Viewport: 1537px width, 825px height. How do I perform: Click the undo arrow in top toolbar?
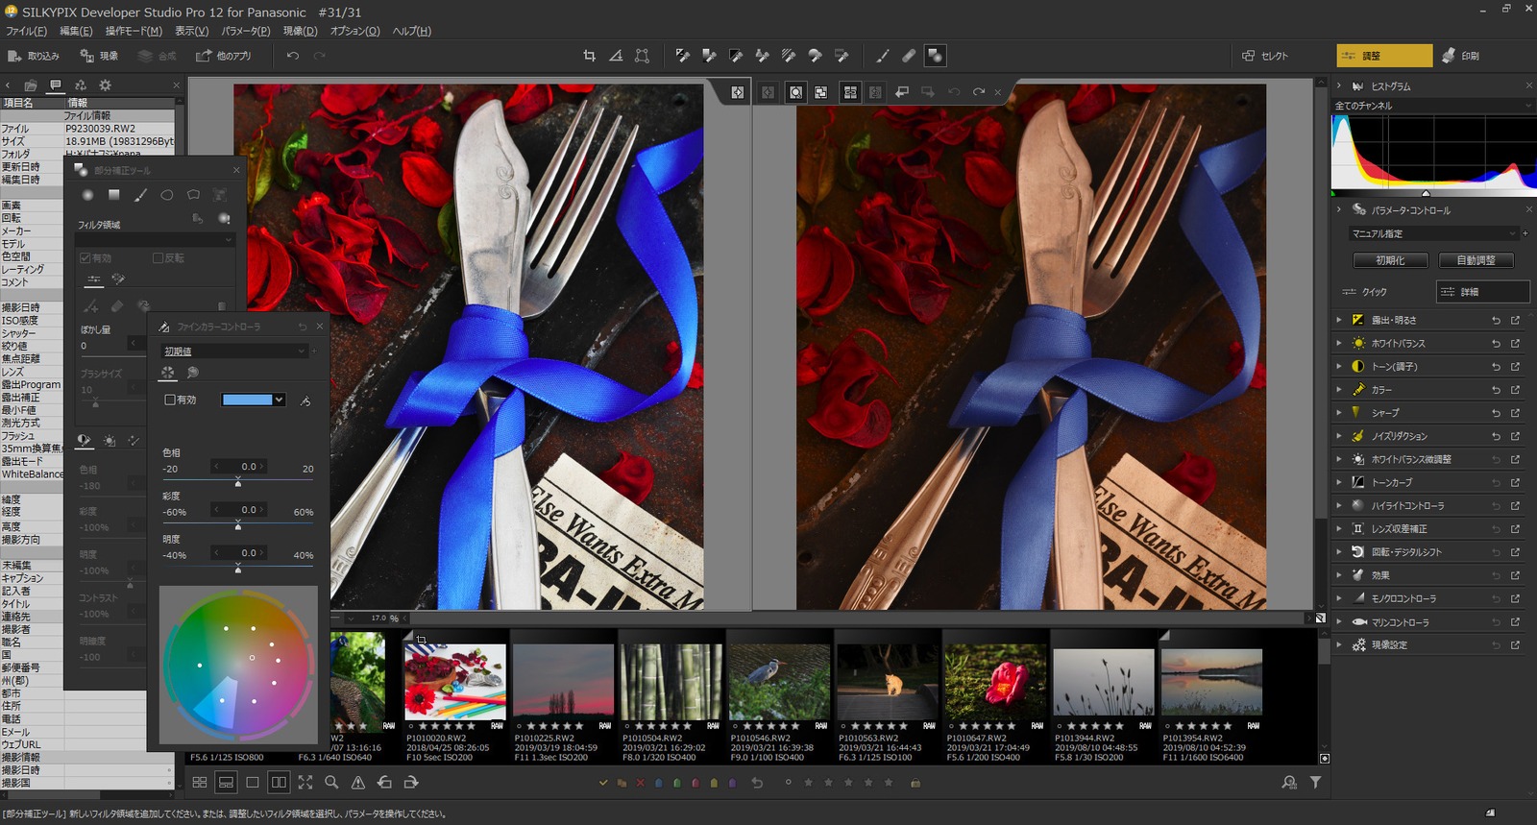293,56
